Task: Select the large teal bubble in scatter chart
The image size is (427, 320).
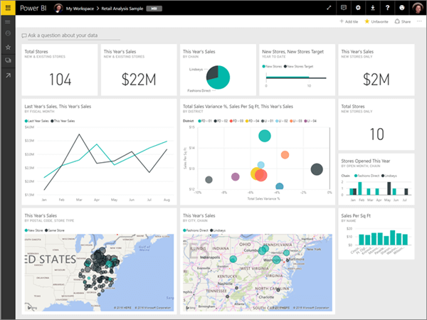Action: click(x=265, y=136)
